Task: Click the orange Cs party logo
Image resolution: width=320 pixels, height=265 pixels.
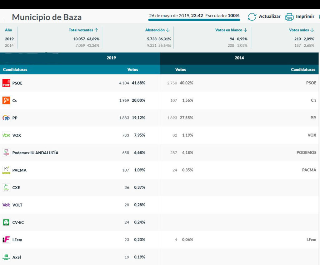Action: click(6, 100)
